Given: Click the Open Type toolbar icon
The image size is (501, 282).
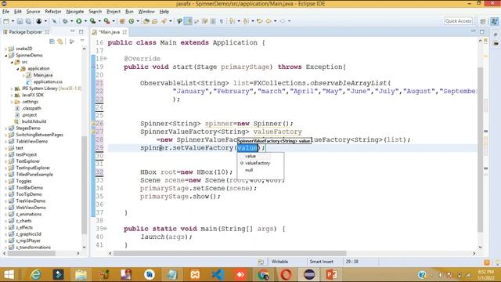Looking at the screenshot, I should pos(146,21).
